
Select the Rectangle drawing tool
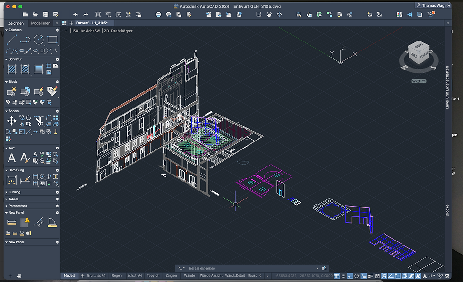tap(52, 40)
